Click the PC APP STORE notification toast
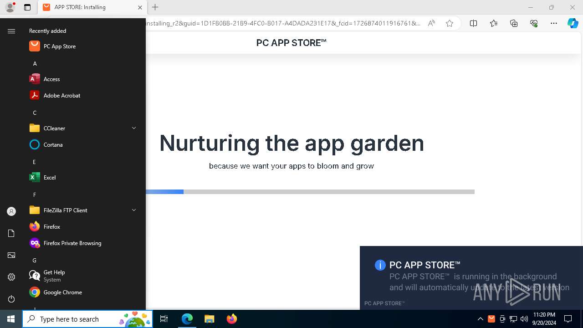The image size is (583, 328). (x=471, y=278)
